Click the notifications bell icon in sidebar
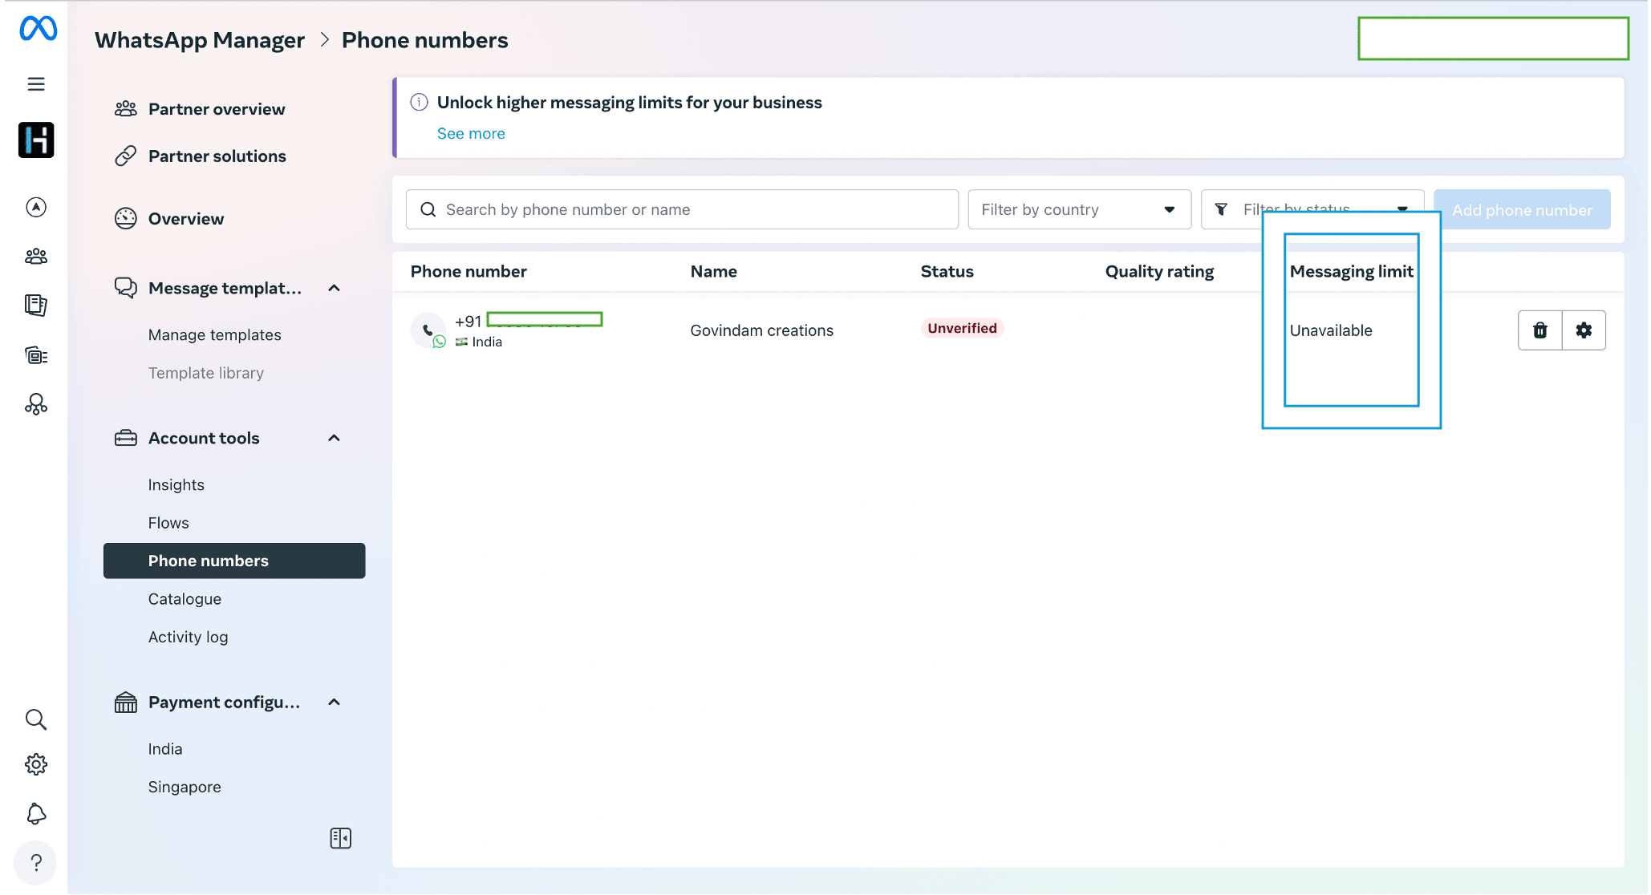1651x895 pixels. point(34,816)
